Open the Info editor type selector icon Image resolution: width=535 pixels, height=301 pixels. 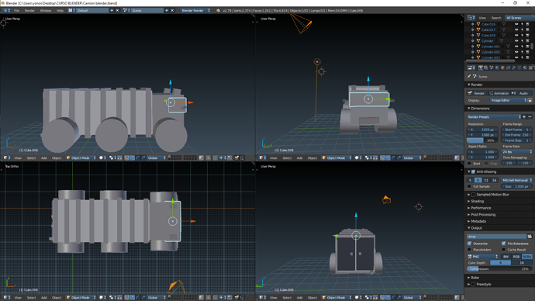6,11
